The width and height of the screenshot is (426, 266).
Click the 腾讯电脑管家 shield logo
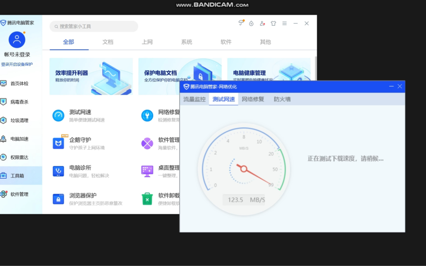click(3, 23)
